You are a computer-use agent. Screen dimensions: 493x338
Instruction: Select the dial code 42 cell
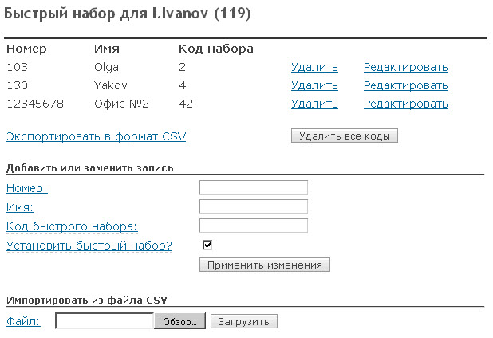point(186,104)
